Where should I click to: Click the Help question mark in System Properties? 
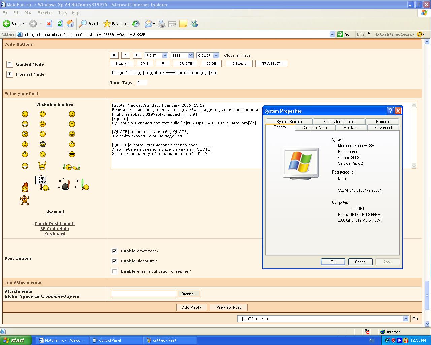click(x=390, y=111)
